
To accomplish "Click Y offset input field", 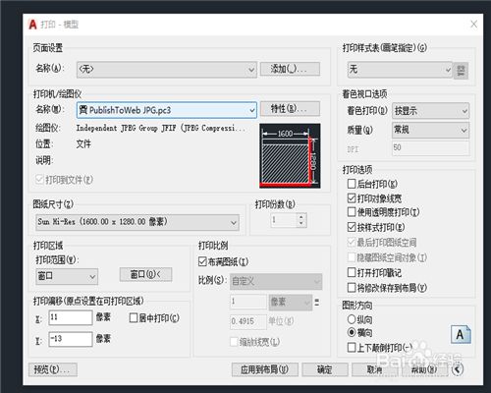I will 71,339.
